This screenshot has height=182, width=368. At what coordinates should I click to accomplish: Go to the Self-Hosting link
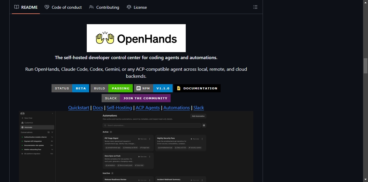(119, 107)
